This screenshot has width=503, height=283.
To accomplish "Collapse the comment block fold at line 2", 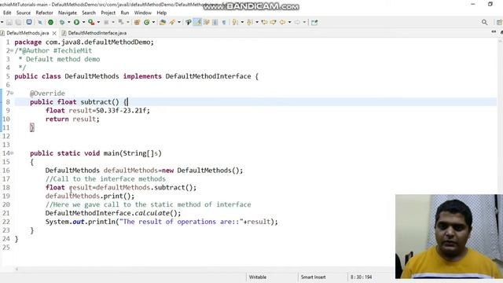I will [12, 50].
